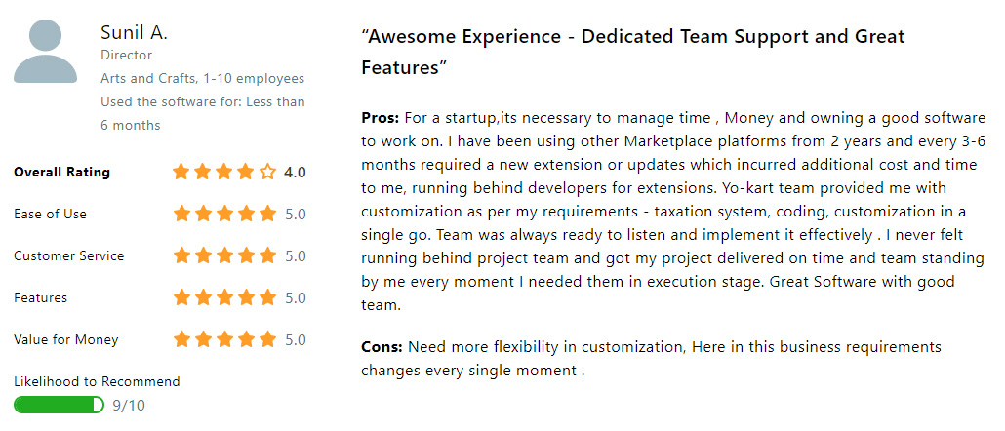Screen dimensions: 1005x431
Task: Click the Awesome Experience review title
Action: [x=633, y=52]
